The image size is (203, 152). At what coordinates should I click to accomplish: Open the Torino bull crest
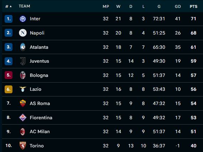pos(23,146)
